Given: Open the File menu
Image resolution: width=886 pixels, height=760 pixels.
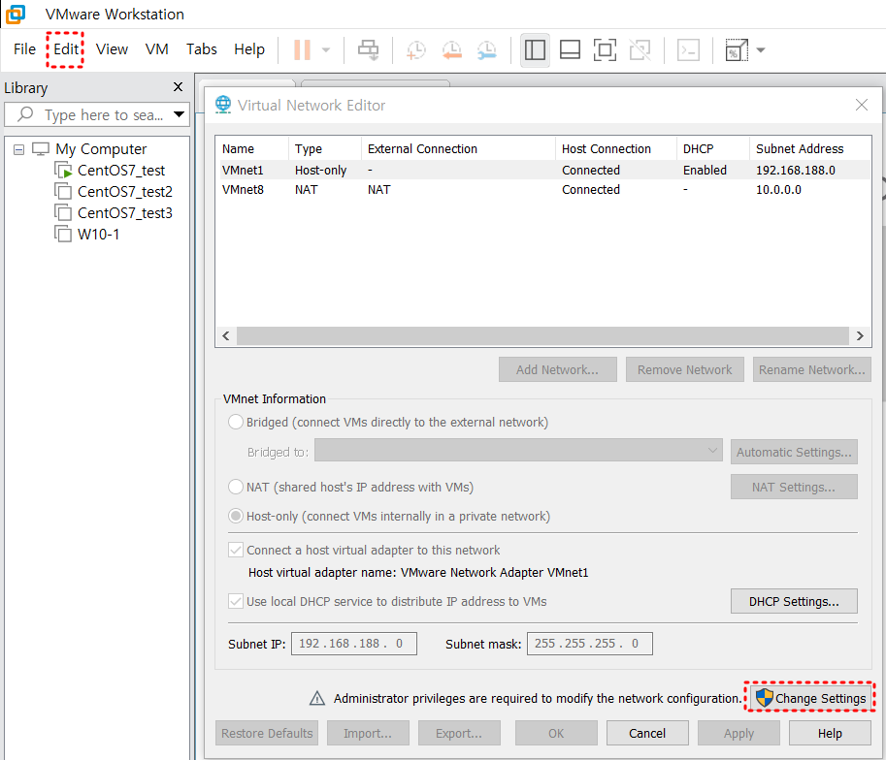Looking at the screenshot, I should (x=24, y=49).
